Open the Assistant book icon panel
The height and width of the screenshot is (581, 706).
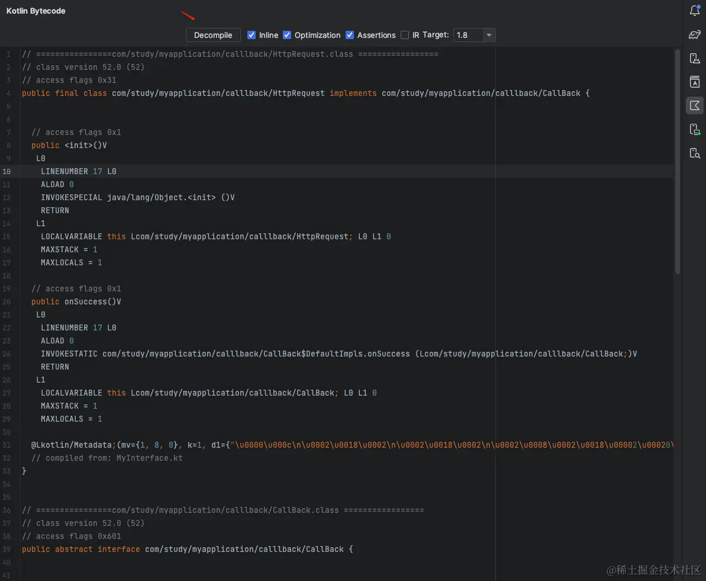695,82
